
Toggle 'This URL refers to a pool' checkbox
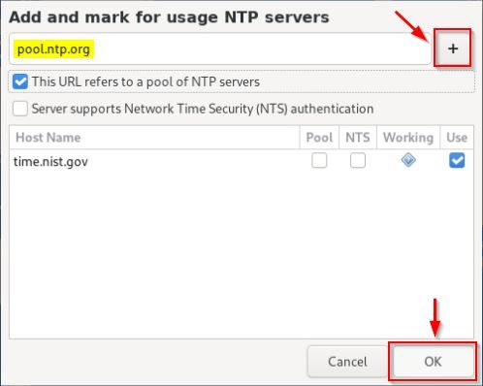(20, 81)
